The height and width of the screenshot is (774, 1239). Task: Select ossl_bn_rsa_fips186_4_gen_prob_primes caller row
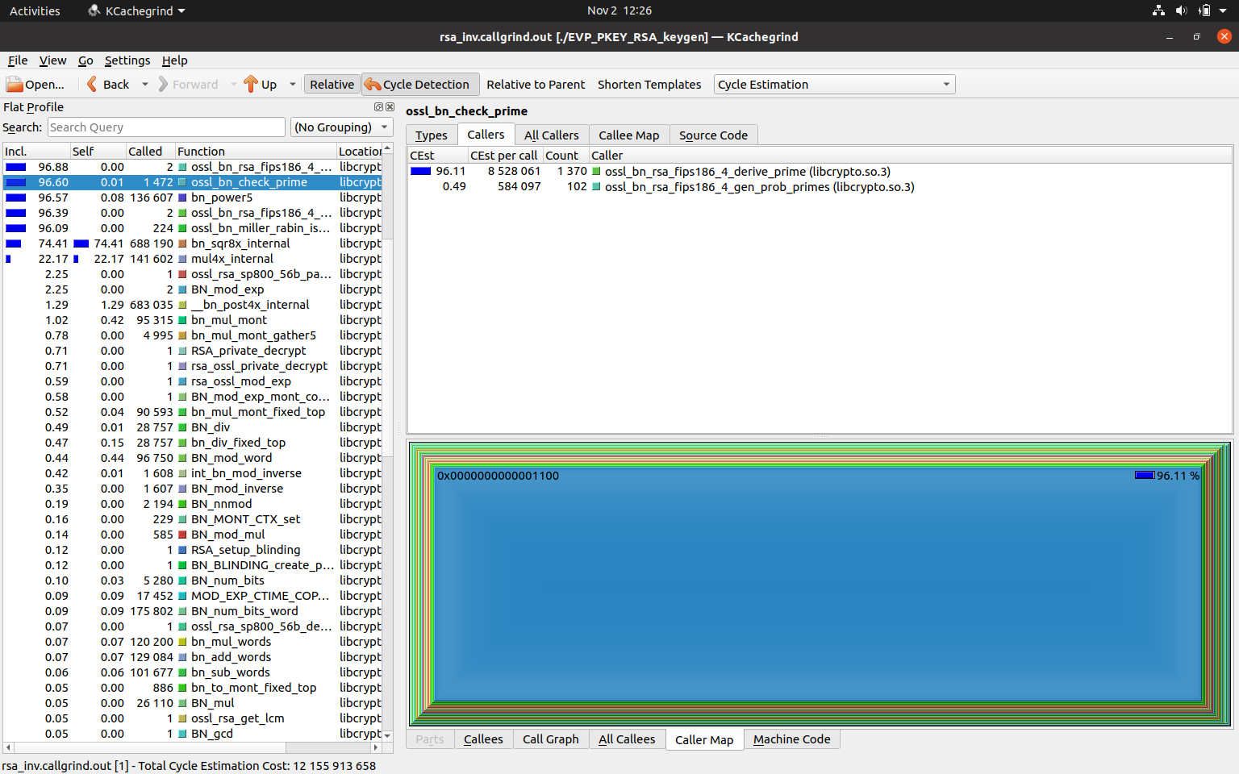pyautogui.click(x=820, y=187)
